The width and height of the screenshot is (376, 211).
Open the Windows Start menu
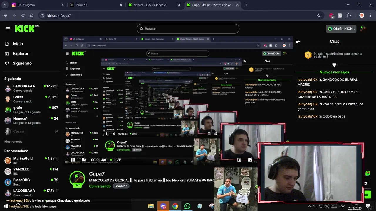pyautogui.click(x=5, y=206)
